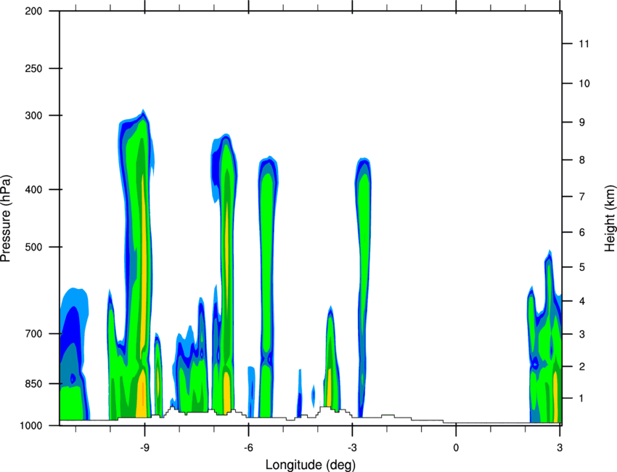Click the 11 km height label
The image size is (617, 472).
(x=584, y=44)
